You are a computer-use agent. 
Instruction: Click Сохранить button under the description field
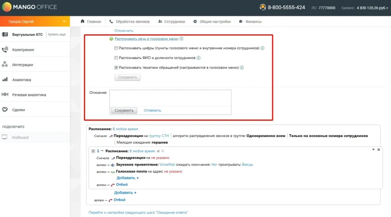tap(124, 110)
